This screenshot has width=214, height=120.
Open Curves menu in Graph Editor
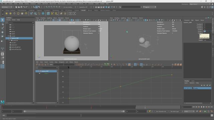coord(51,62)
